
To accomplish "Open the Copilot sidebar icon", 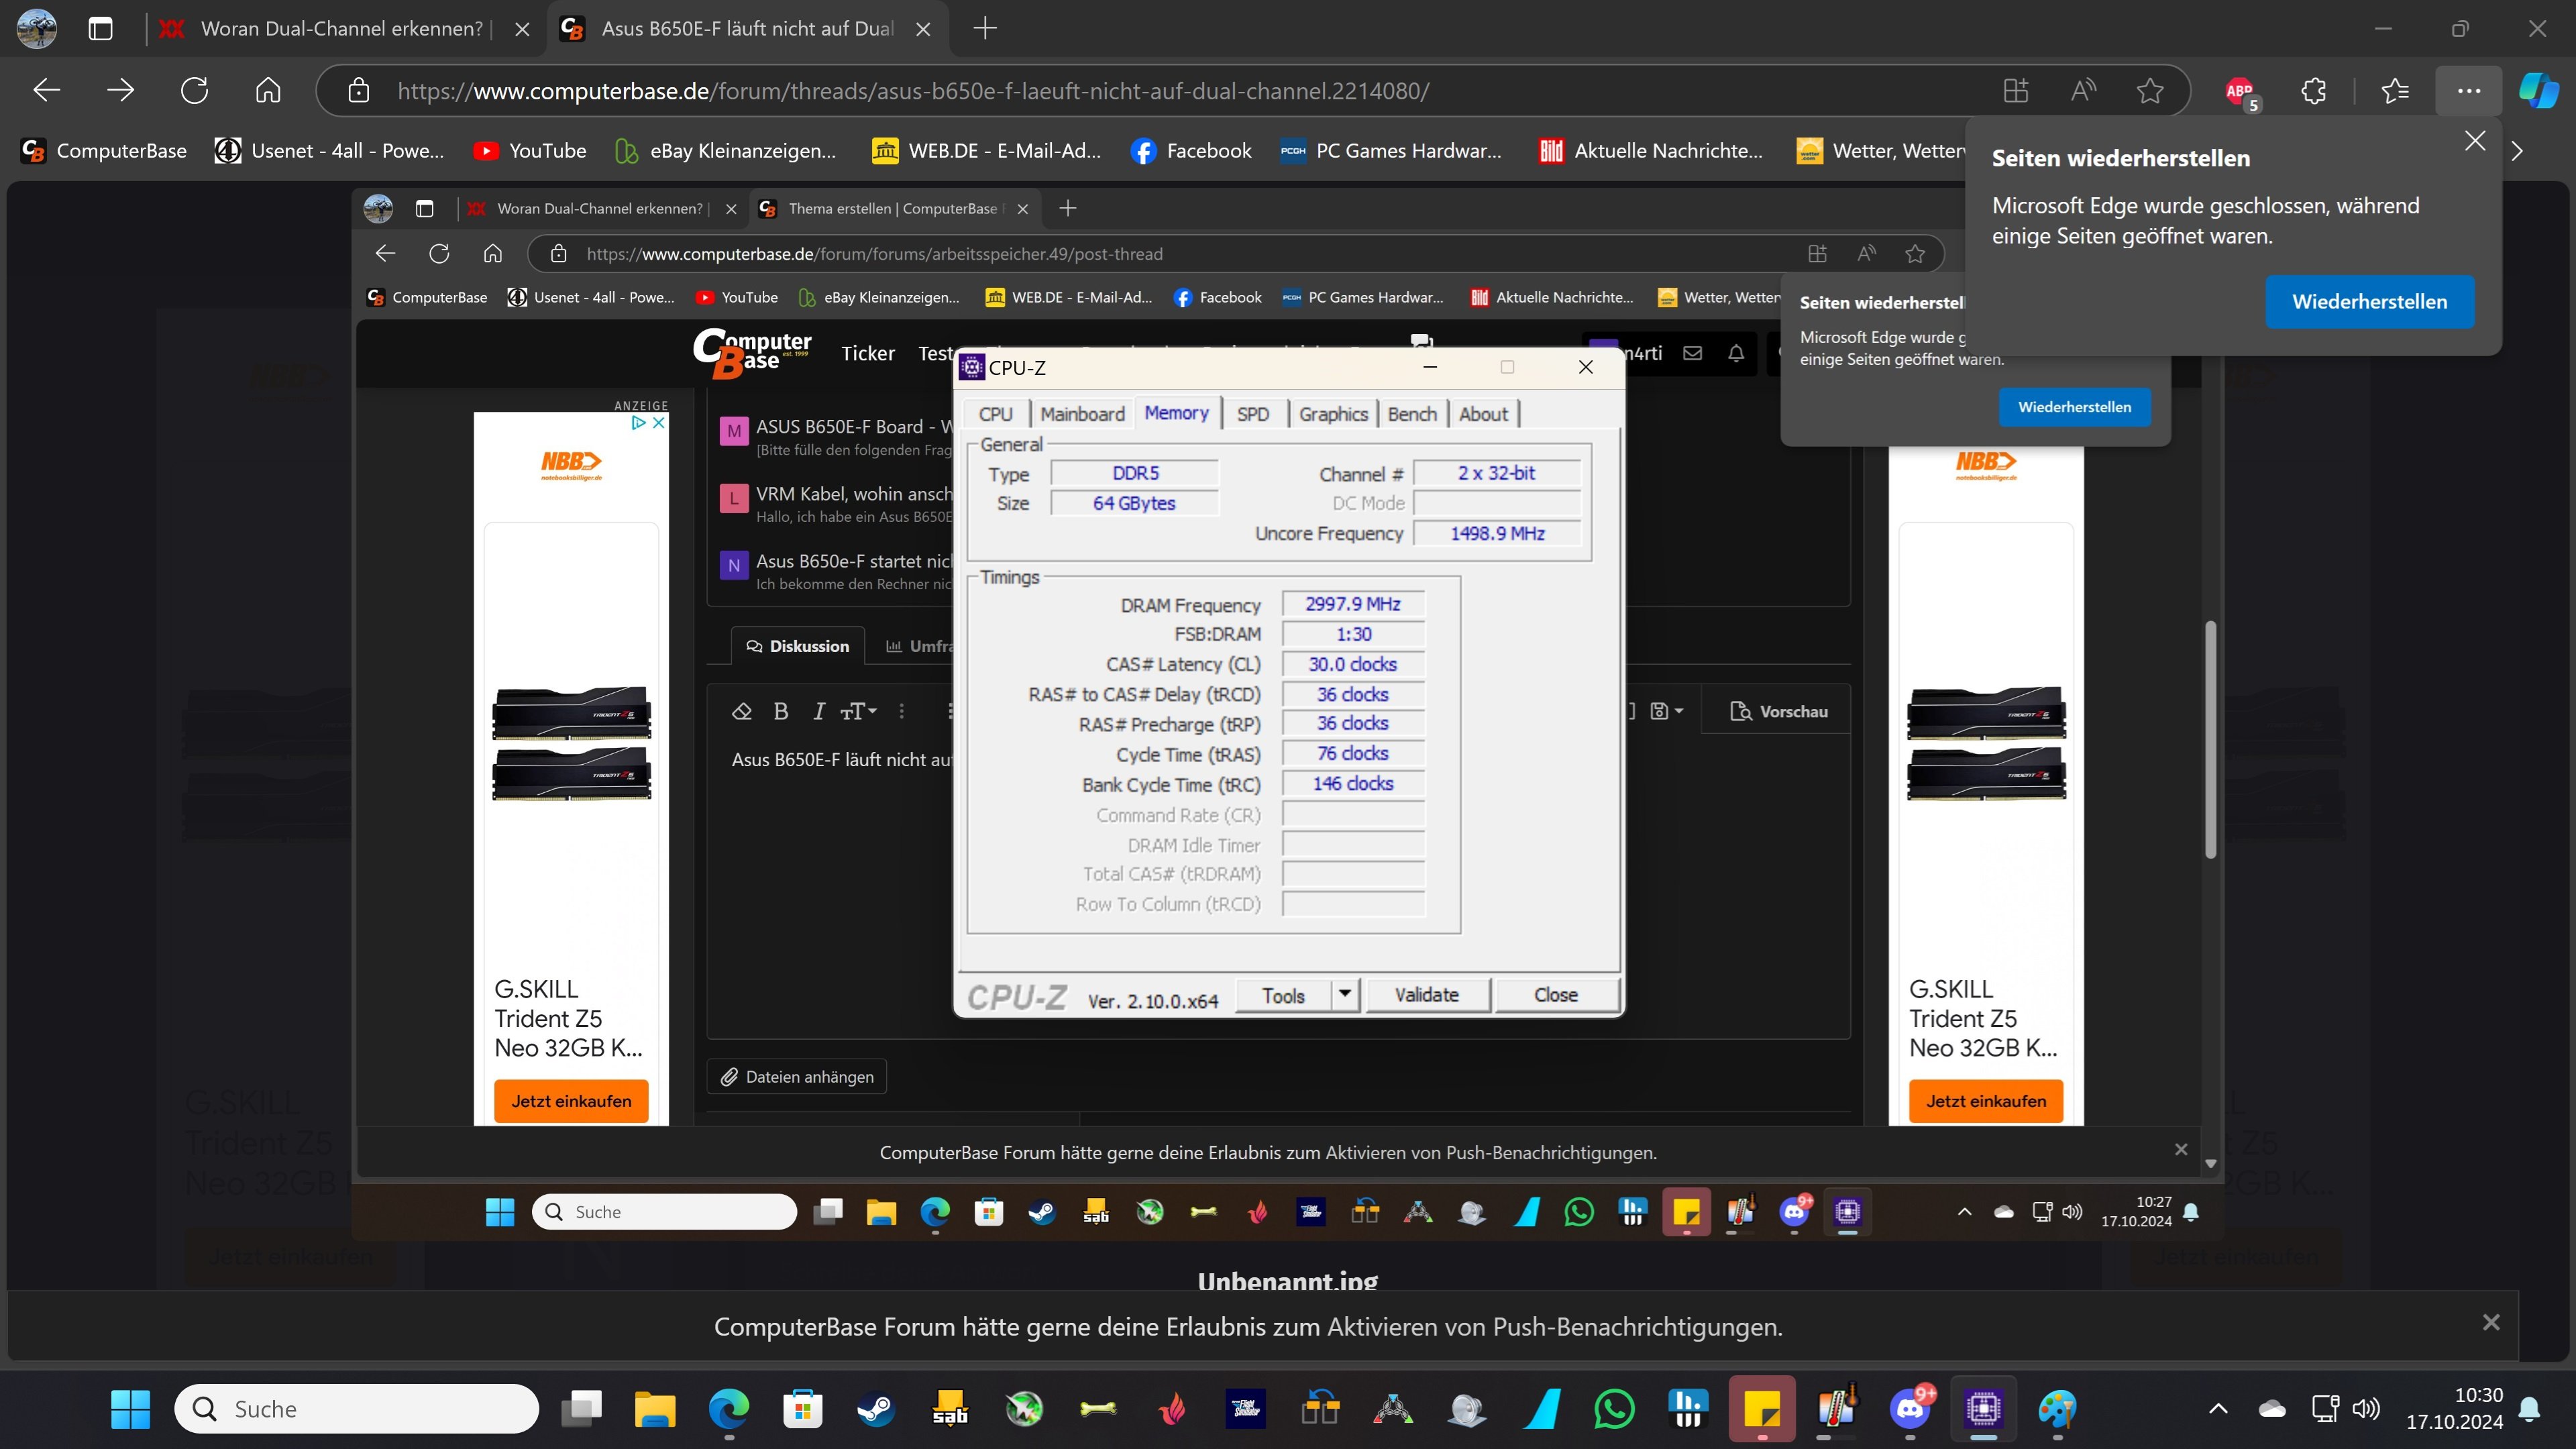I will (2538, 91).
